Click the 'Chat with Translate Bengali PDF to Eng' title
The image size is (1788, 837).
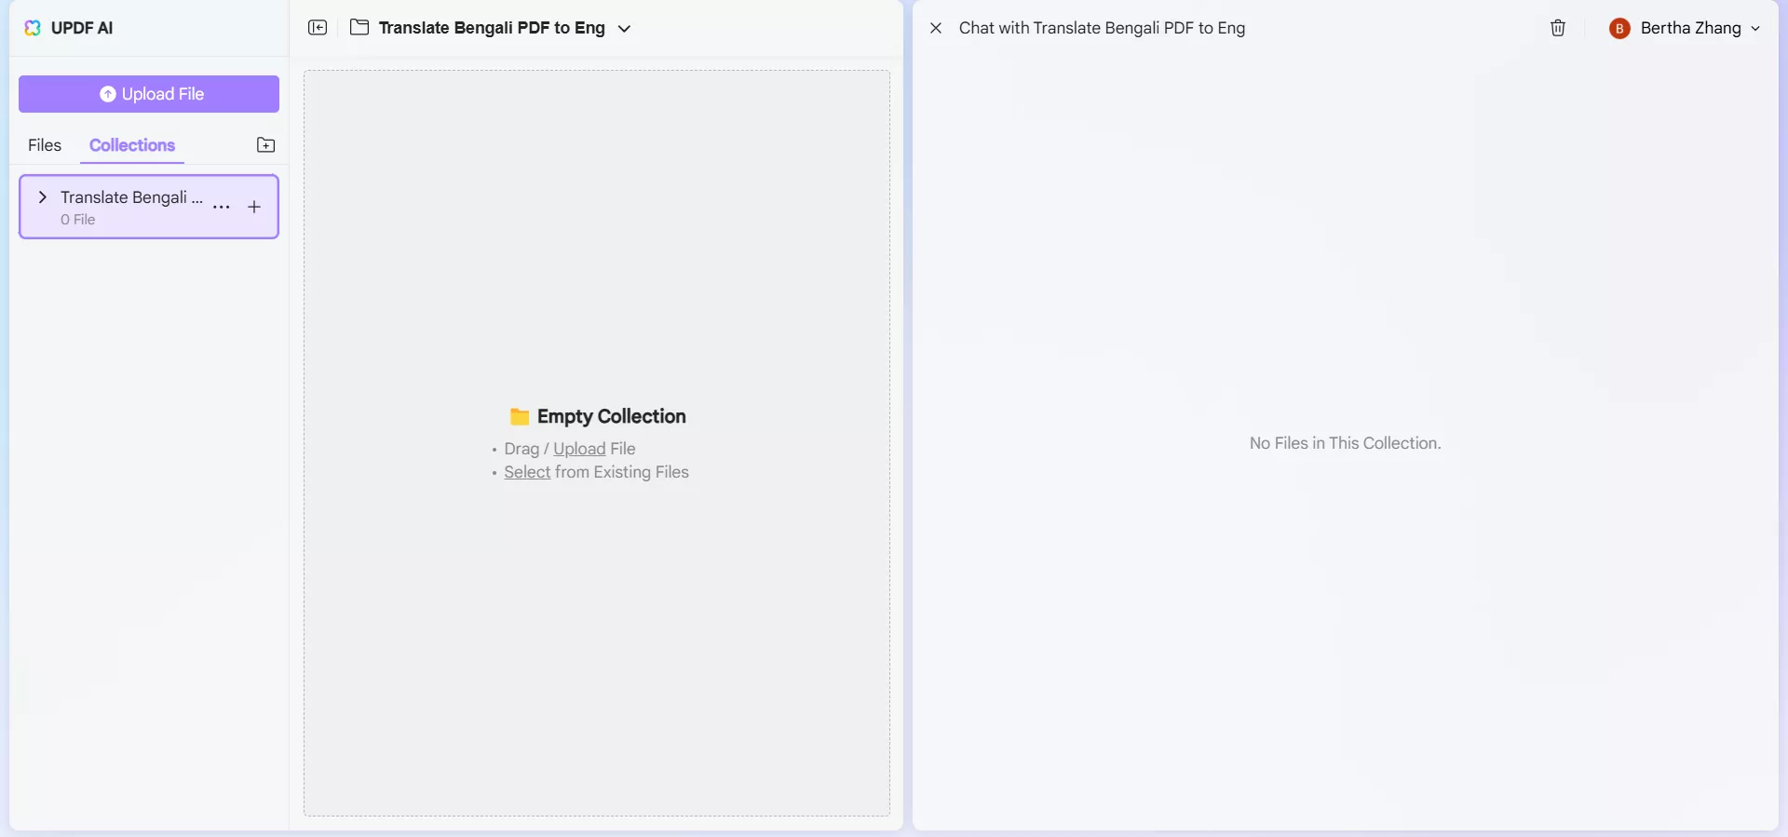pos(1103,28)
